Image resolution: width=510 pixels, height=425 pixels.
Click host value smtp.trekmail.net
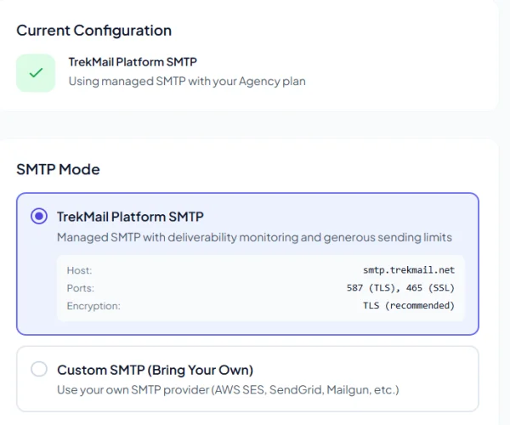click(x=409, y=270)
